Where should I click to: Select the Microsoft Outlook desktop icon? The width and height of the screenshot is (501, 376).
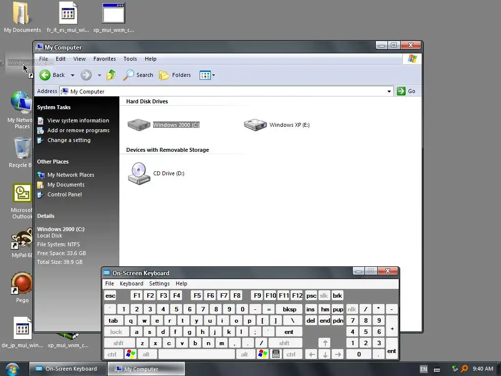(x=22, y=201)
